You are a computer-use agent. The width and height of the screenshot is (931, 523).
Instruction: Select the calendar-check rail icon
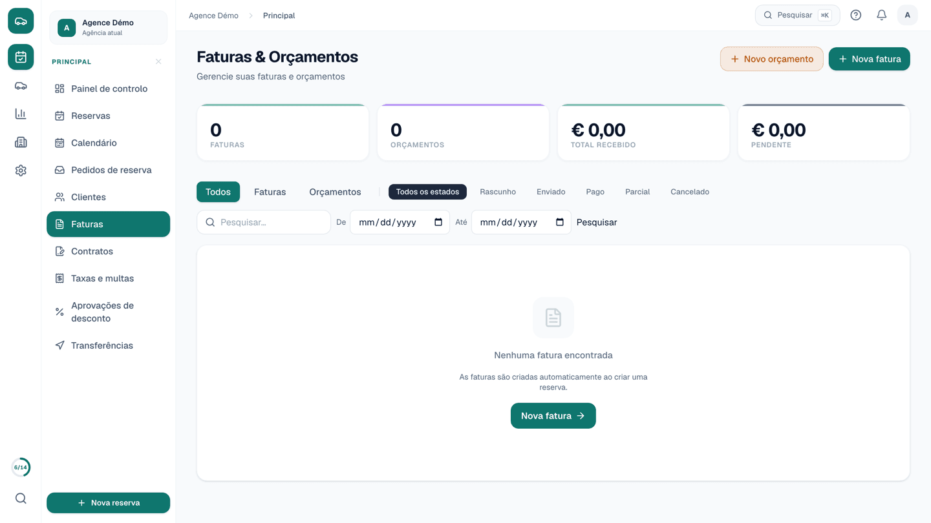click(x=21, y=57)
